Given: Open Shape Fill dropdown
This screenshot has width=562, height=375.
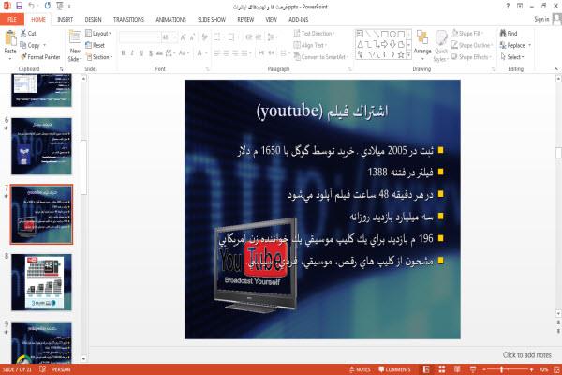Looking at the screenshot, I should coord(467,34).
